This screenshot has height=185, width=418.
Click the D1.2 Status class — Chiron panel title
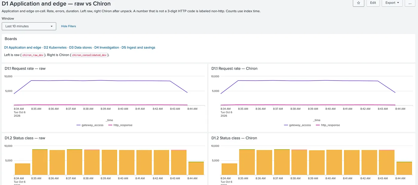[234, 138]
